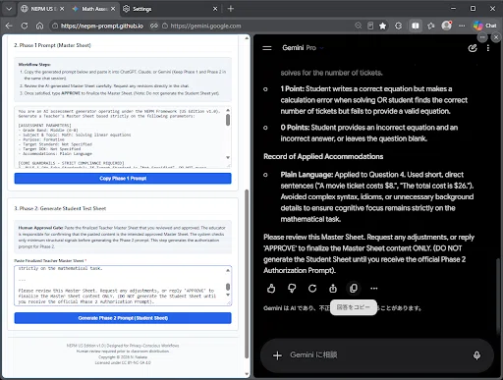Regenerate the Gemini response
This screenshot has width=503, height=380.
pos(312,289)
